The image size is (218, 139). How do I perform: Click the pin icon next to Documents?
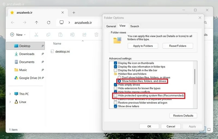click(43, 62)
